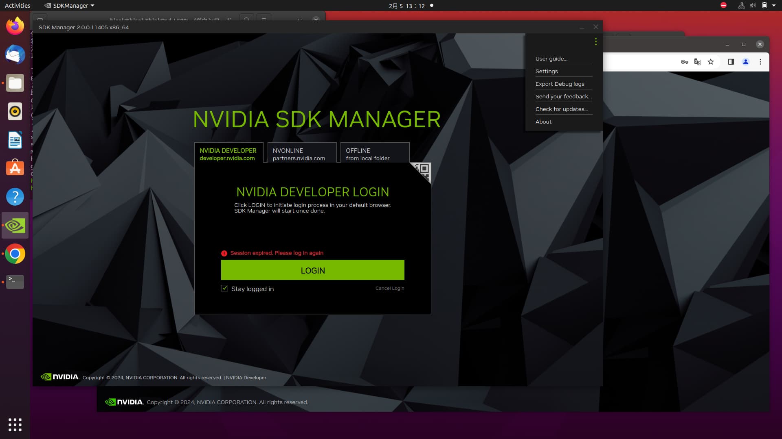
Task: Open Ubuntu Software store in dock
Action: (x=15, y=168)
